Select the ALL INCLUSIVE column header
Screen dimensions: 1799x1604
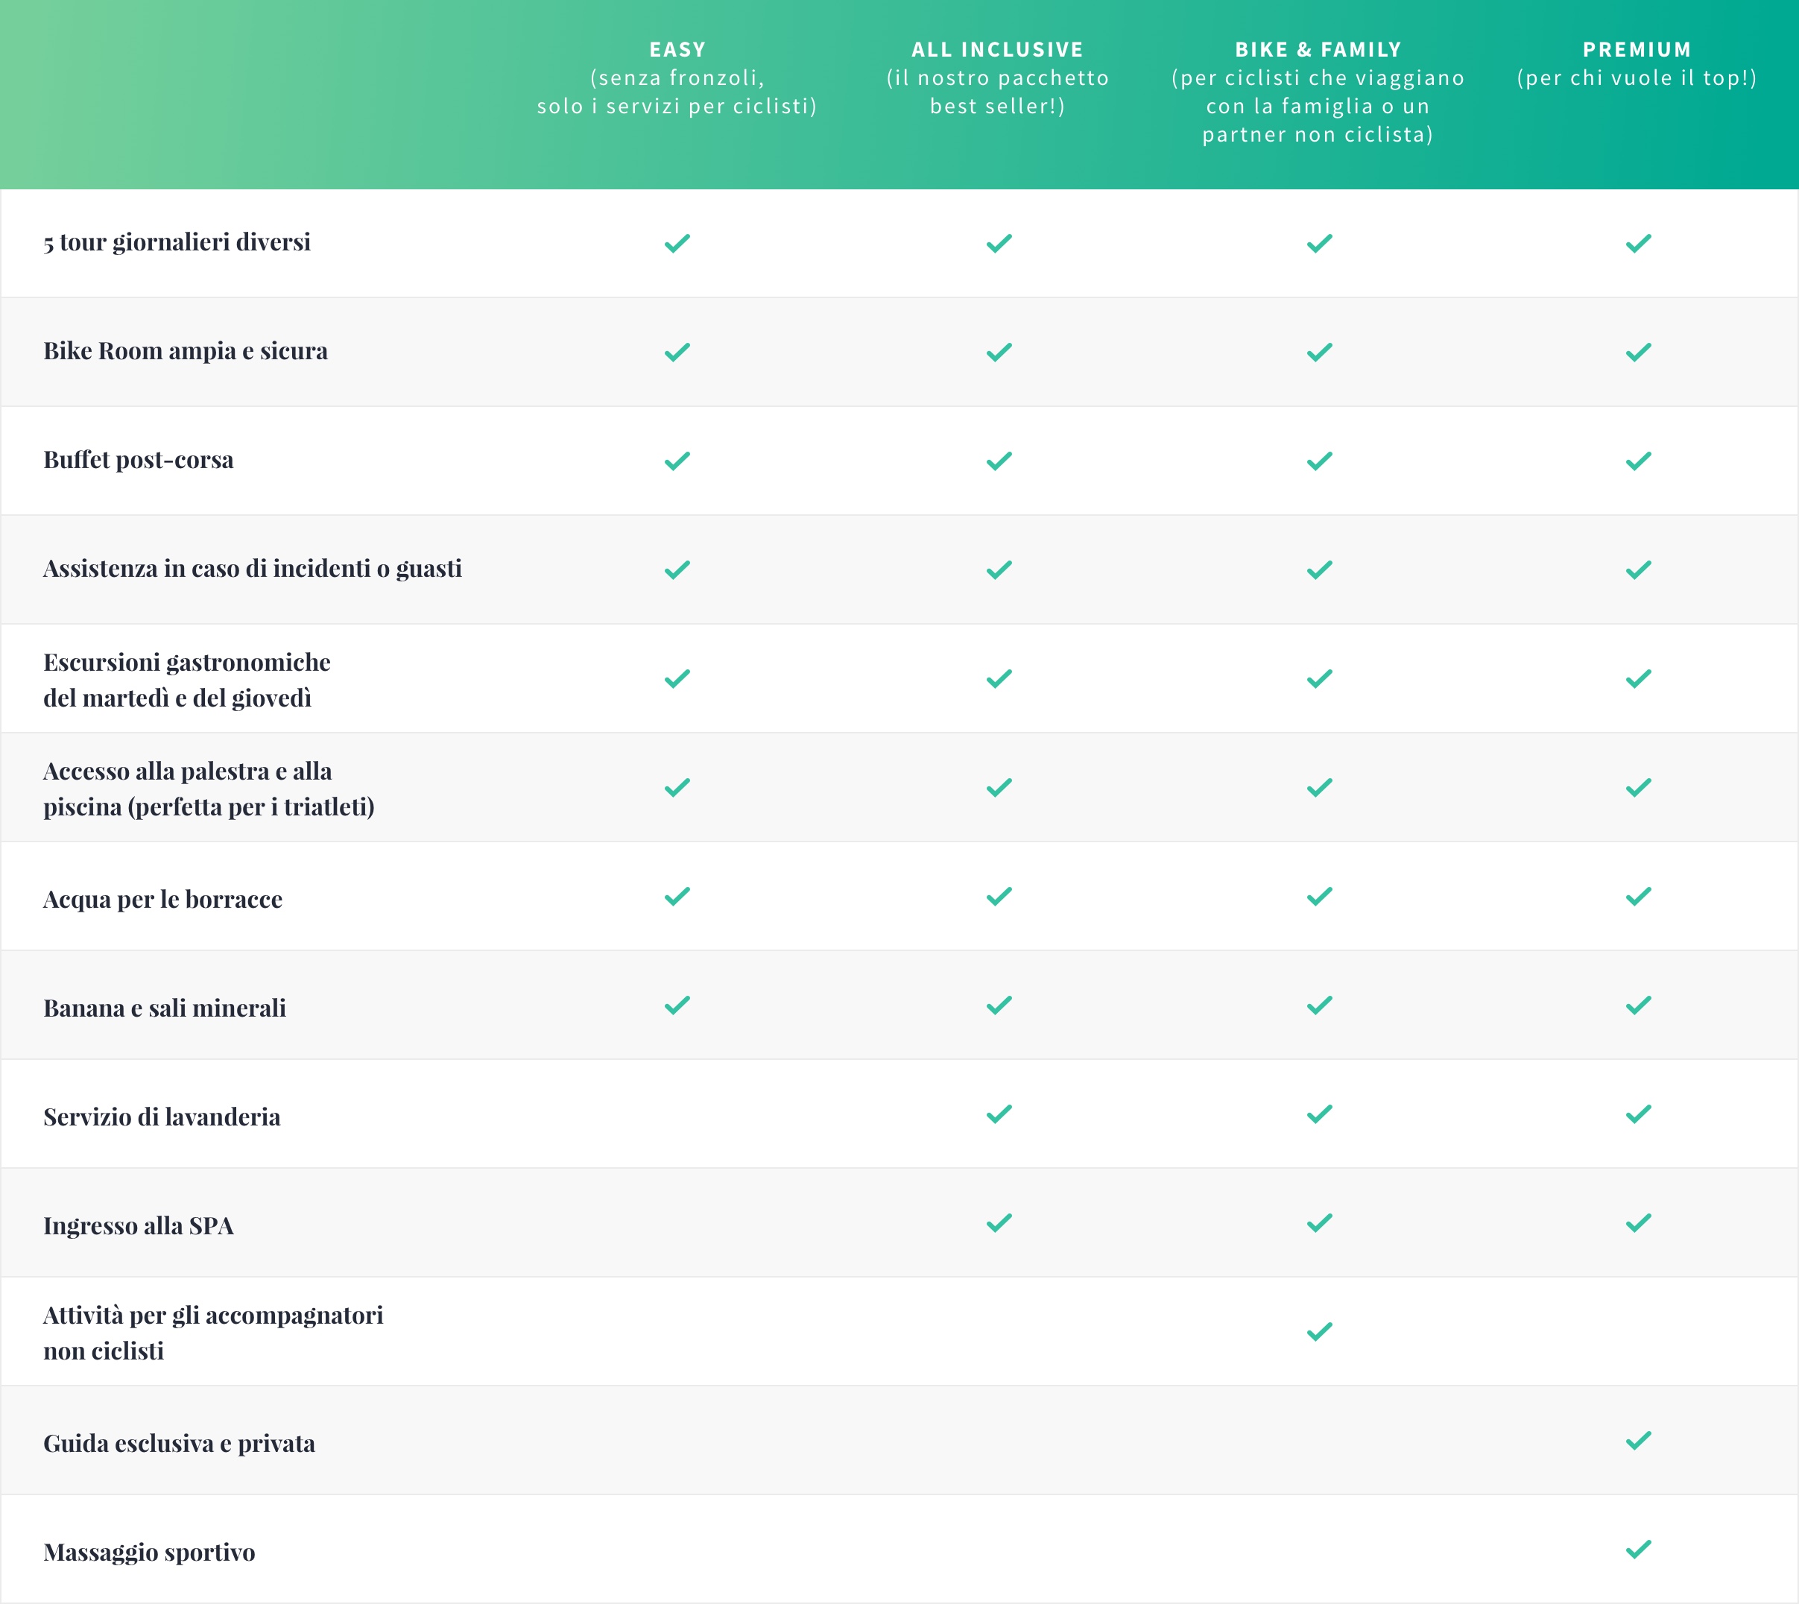click(997, 78)
